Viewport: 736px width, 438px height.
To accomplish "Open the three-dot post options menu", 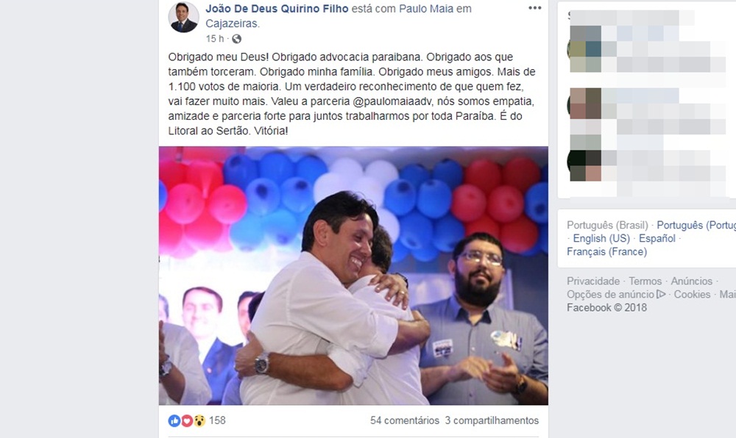I will [534, 8].
